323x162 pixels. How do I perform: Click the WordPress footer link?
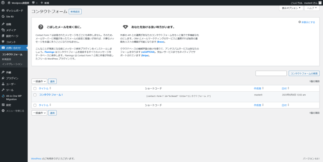click(x=36, y=159)
